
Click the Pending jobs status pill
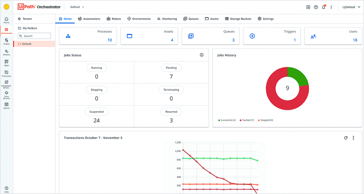[171, 68]
